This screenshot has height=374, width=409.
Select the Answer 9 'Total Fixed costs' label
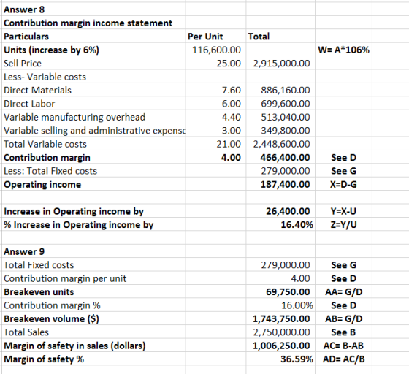[39, 265]
